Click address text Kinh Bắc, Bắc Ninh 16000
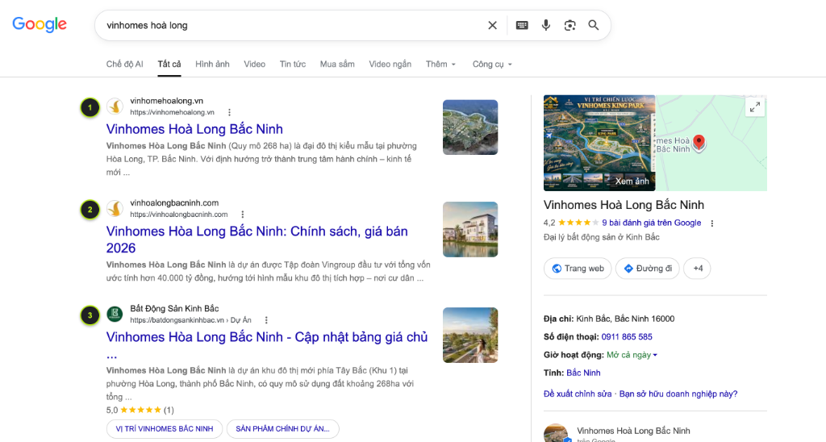 [x=625, y=319]
